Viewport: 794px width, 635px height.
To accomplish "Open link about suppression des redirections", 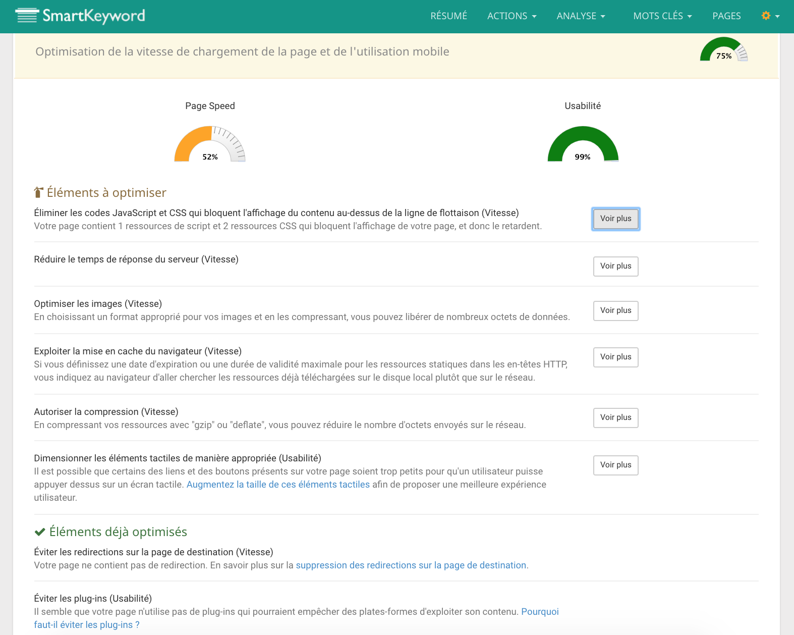I will tap(411, 565).
